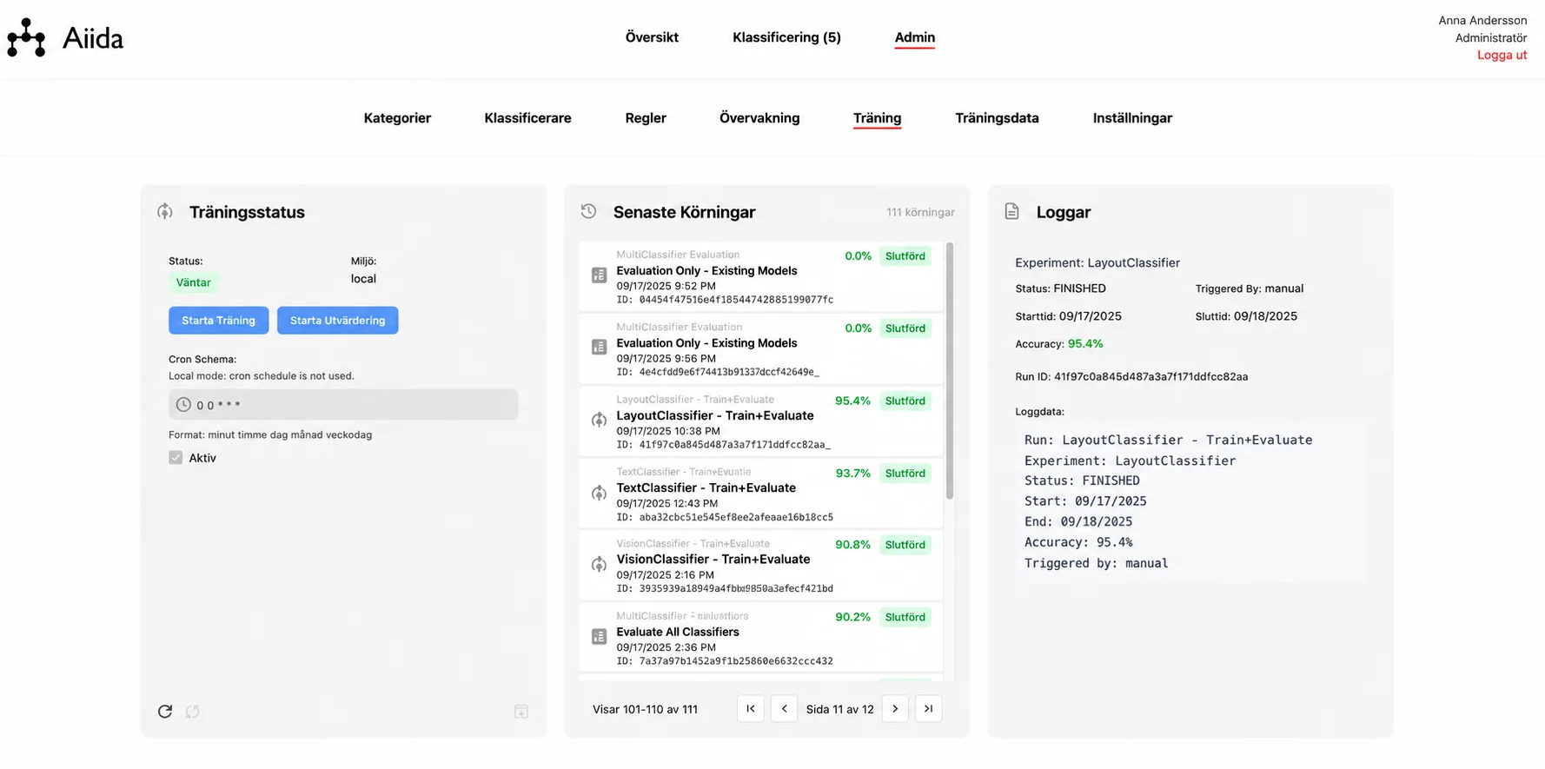Open the Klassificering (5) tab
Screen dimensions: 1545x769
[x=786, y=37]
